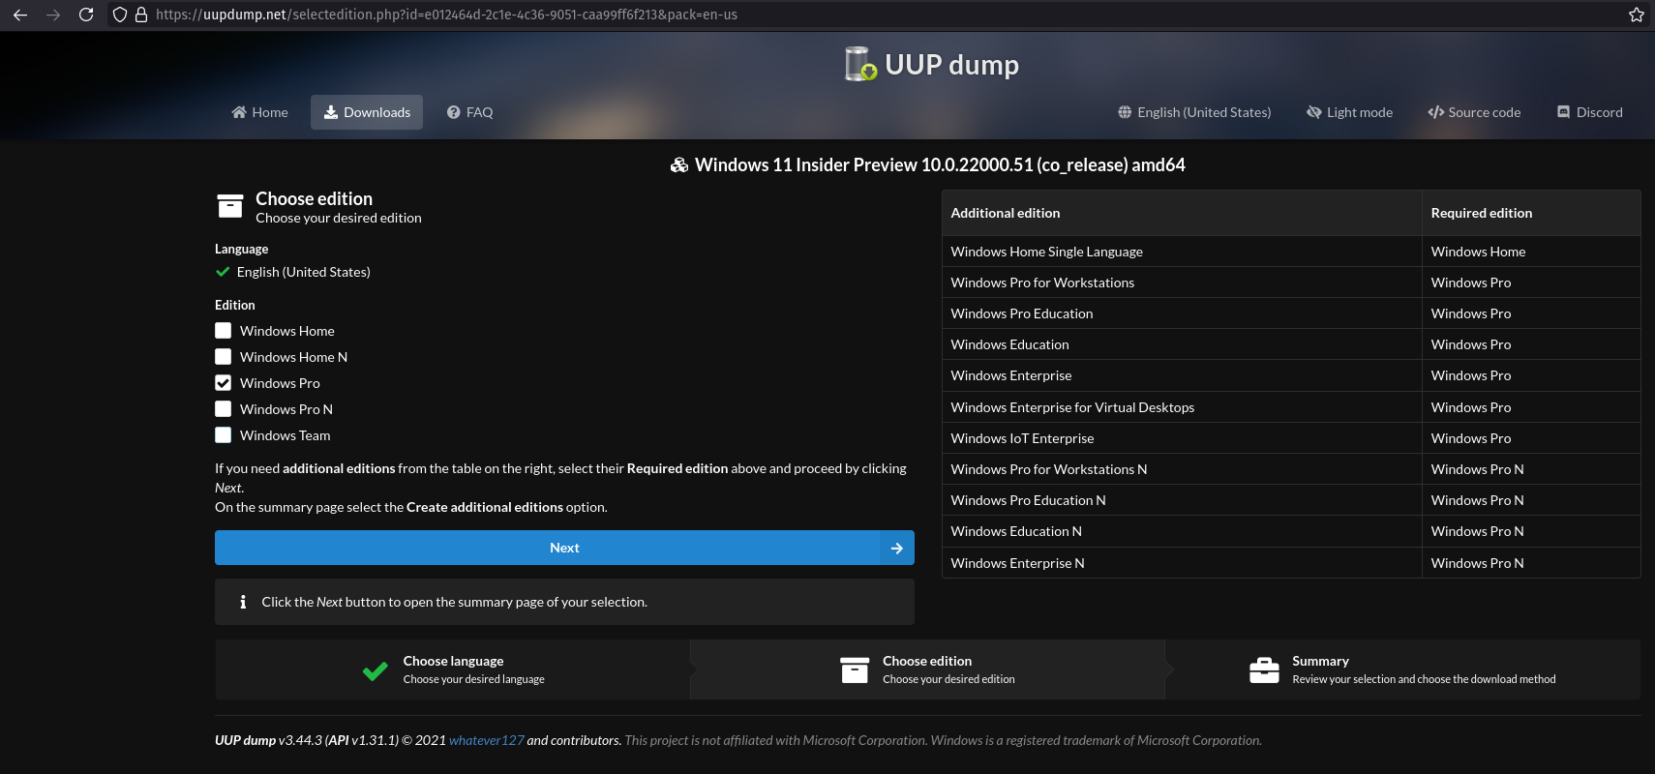Bookmark this page with star icon
This screenshot has width=1655, height=774.
coord(1636,15)
